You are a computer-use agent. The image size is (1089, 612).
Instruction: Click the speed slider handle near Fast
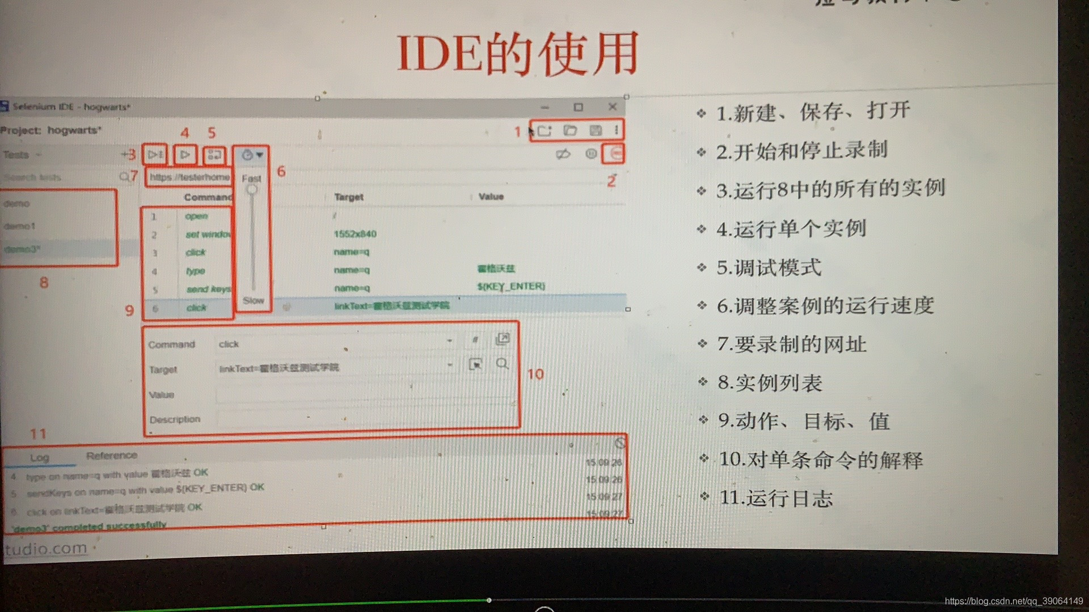[252, 190]
